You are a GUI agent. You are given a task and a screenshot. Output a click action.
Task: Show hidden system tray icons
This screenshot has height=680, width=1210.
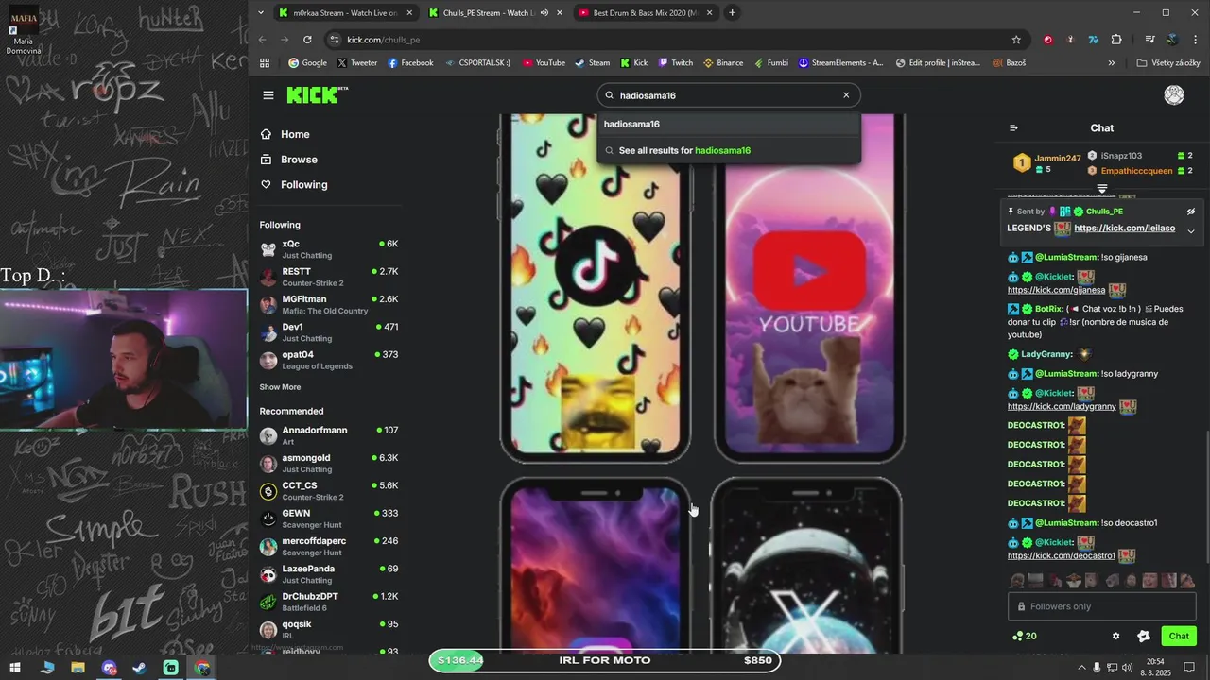click(x=1081, y=668)
